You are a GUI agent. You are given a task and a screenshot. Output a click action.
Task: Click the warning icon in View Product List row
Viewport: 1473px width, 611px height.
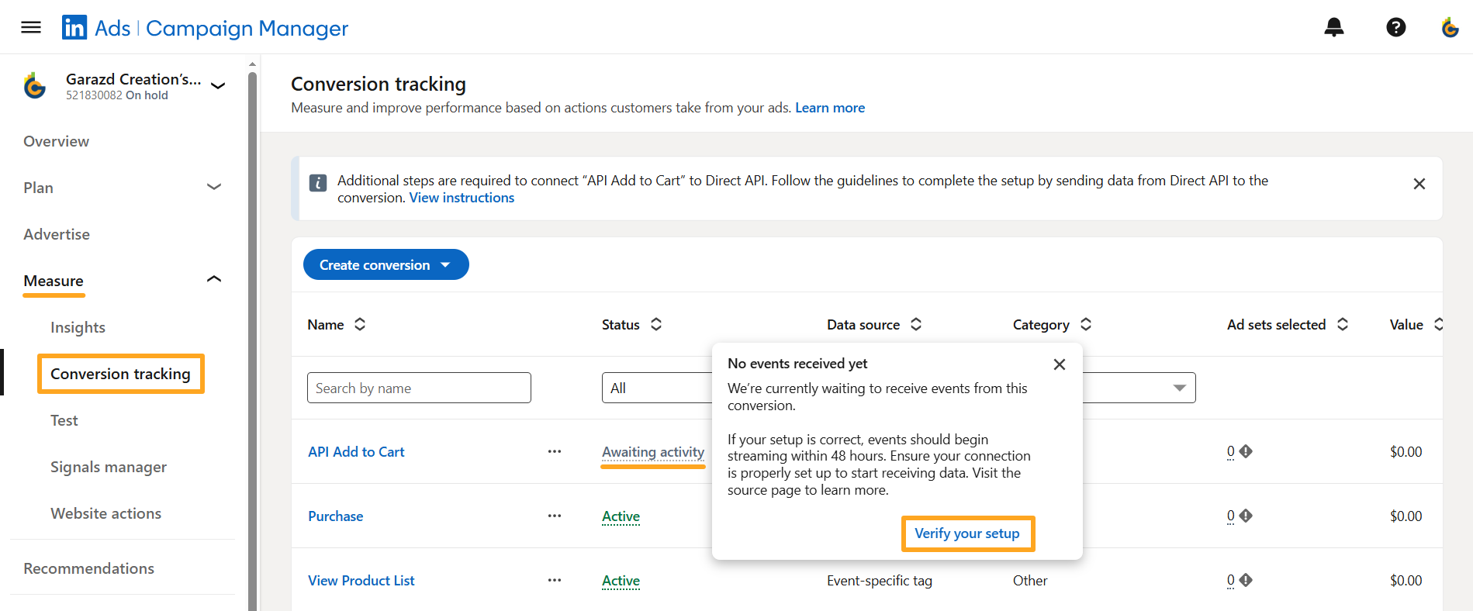[1246, 580]
